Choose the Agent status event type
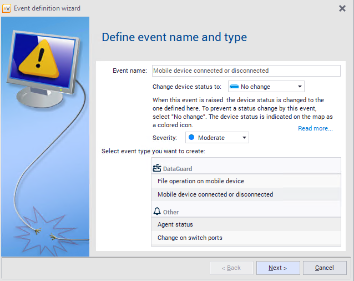Screen dimensions: 354x281 pos(175,224)
